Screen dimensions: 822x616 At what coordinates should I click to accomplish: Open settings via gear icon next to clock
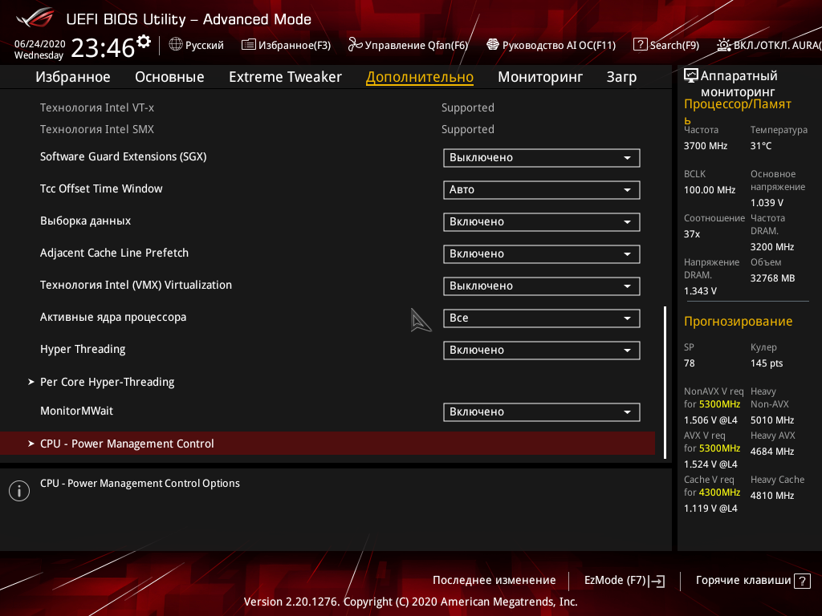(144, 41)
